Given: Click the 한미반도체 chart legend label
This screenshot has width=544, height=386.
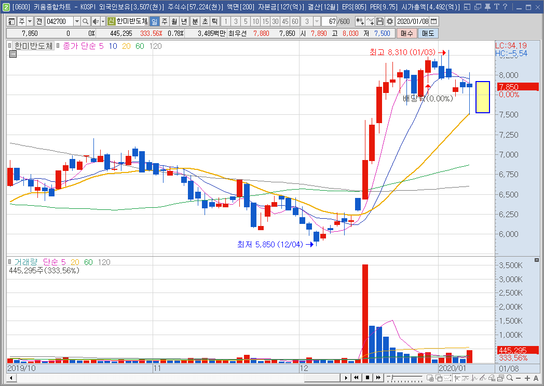Looking at the screenshot, I should (33, 46).
